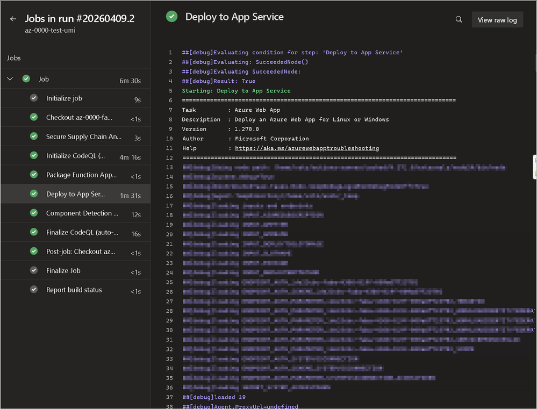Click status icon of Initialize job step
537x409 pixels.
[34, 98]
